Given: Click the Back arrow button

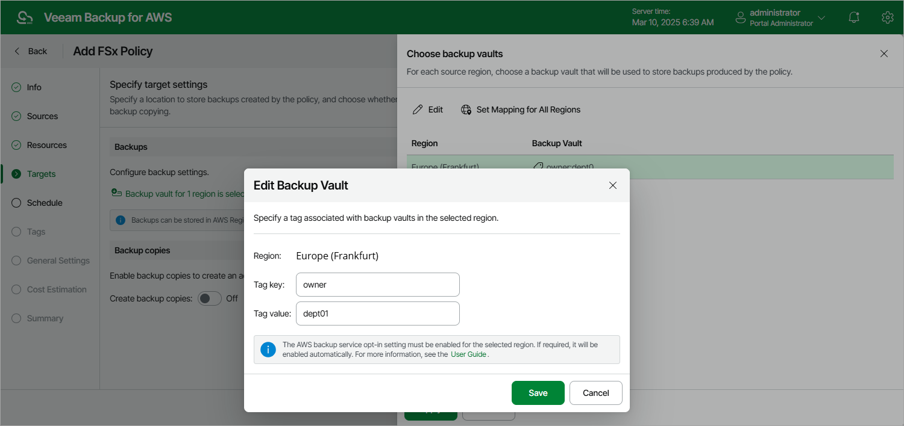Looking at the screenshot, I should pos(30,51).
